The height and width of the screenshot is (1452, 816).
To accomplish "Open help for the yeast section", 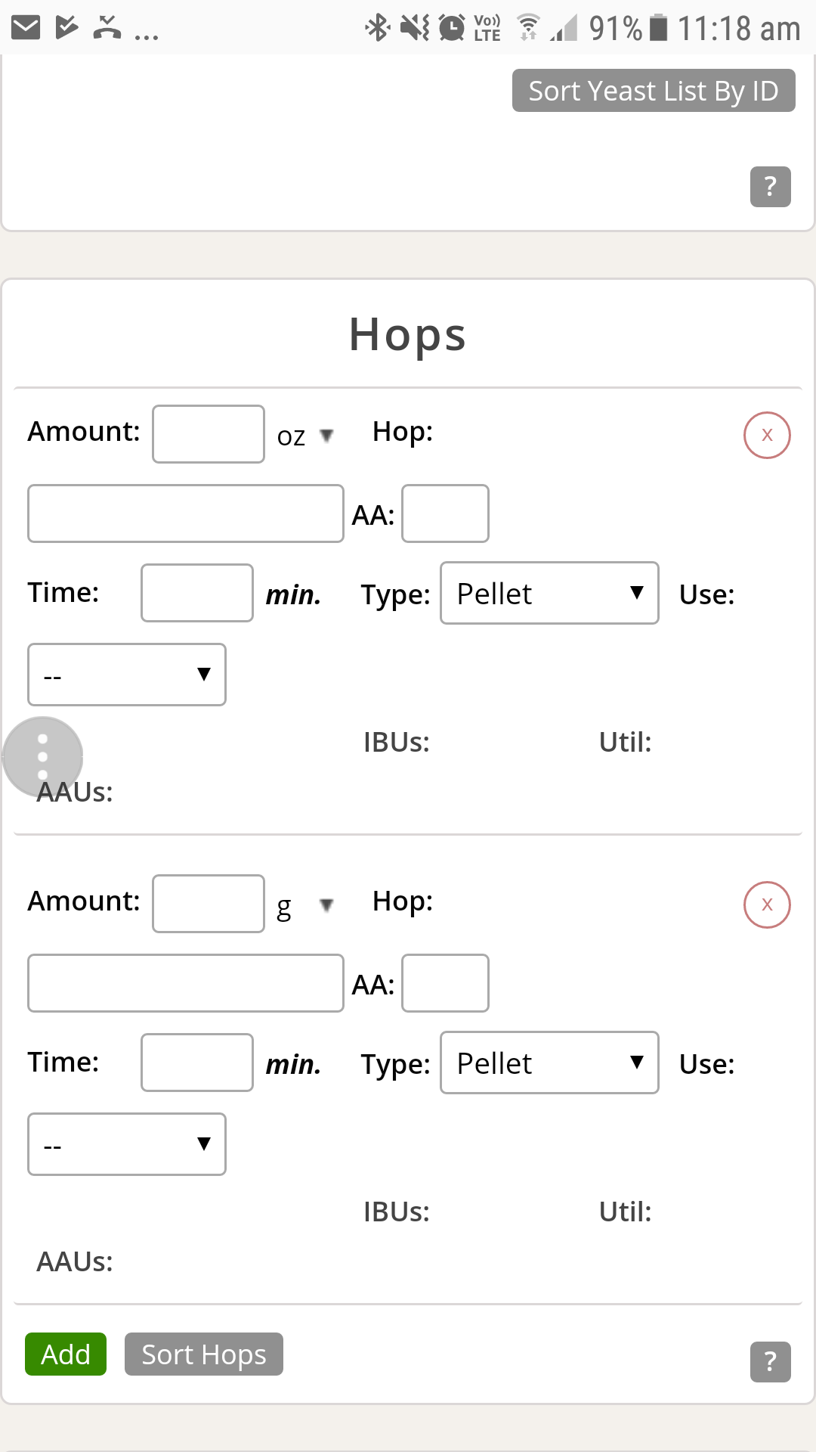I will [x=770, y=186].
